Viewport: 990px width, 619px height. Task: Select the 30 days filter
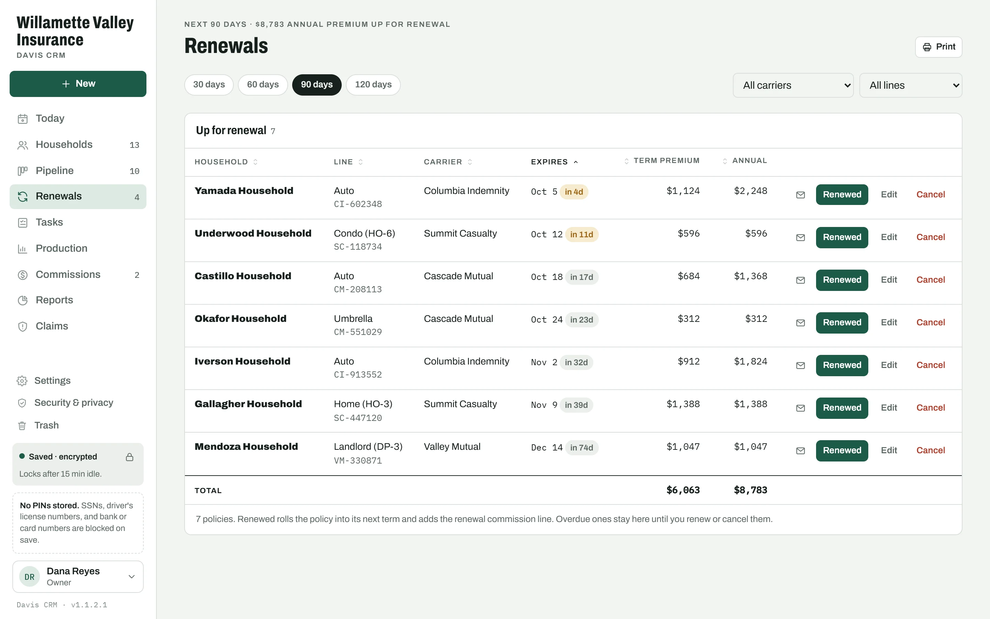click(209, 85)
